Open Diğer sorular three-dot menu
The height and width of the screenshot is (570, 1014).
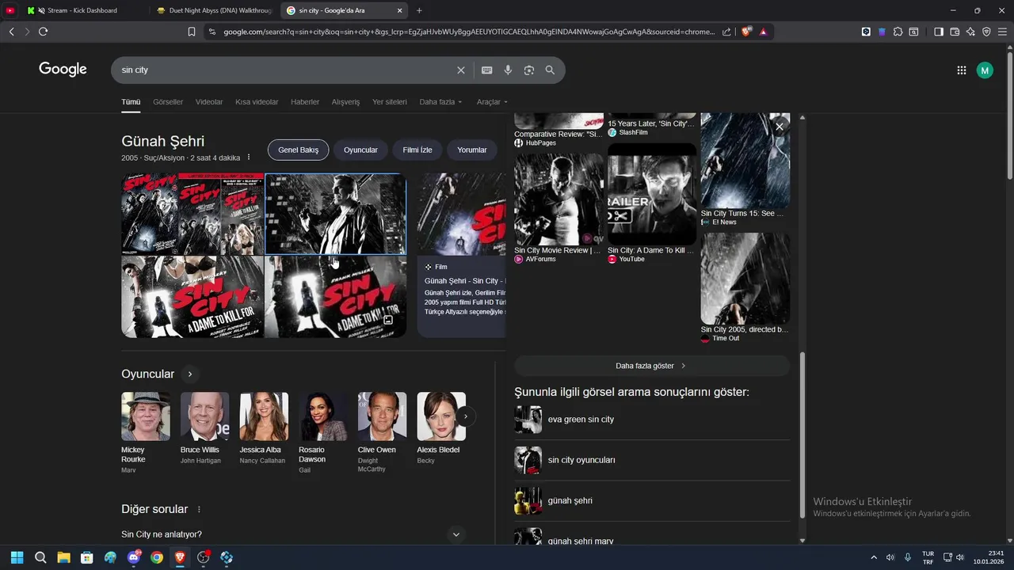click(x=199, y=509)
